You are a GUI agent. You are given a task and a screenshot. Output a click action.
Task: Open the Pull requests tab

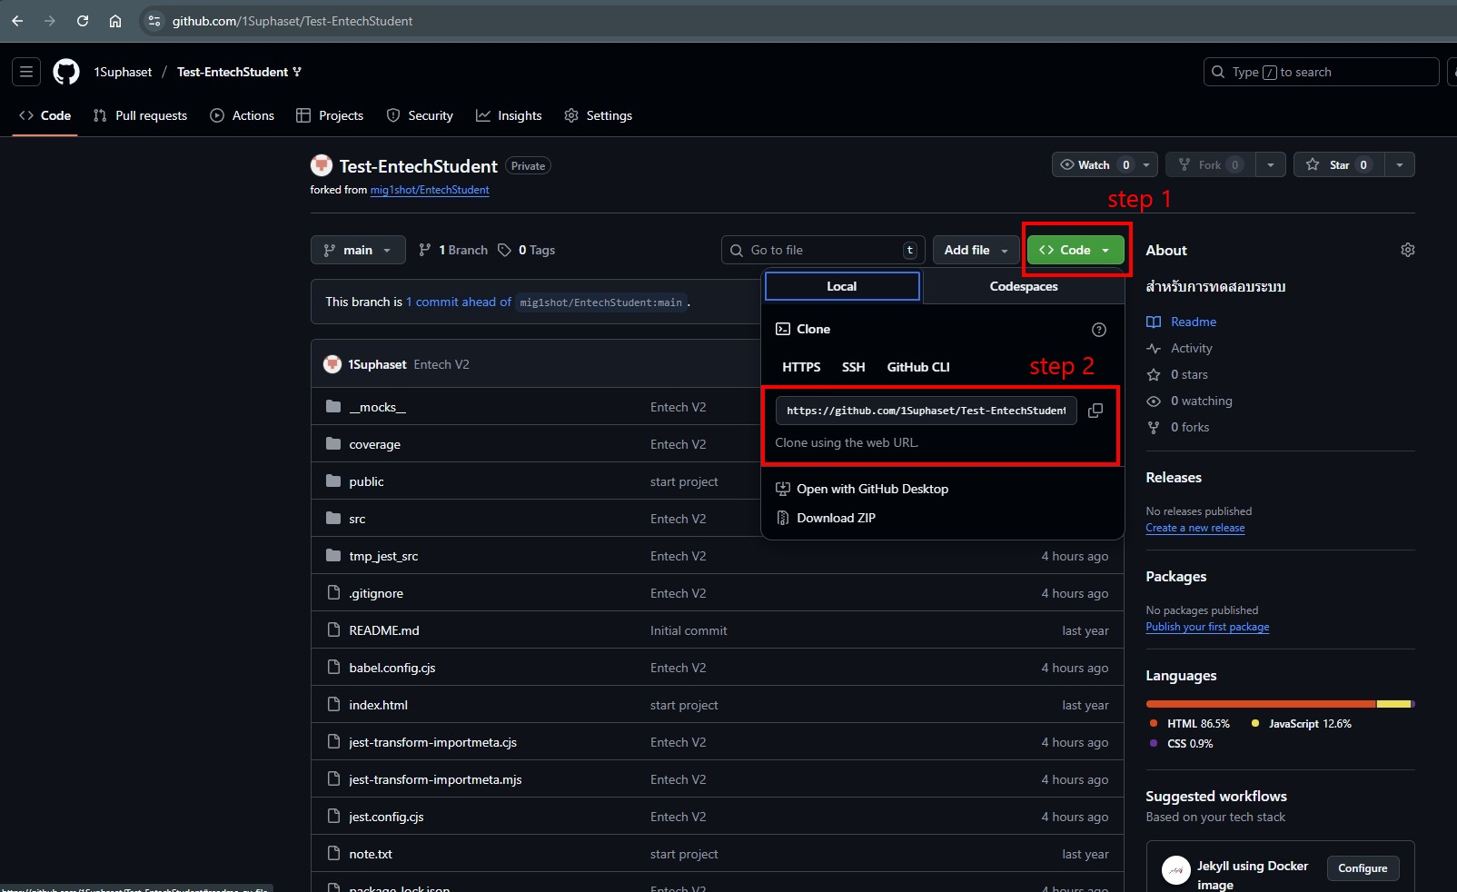[x=141, y=115]
